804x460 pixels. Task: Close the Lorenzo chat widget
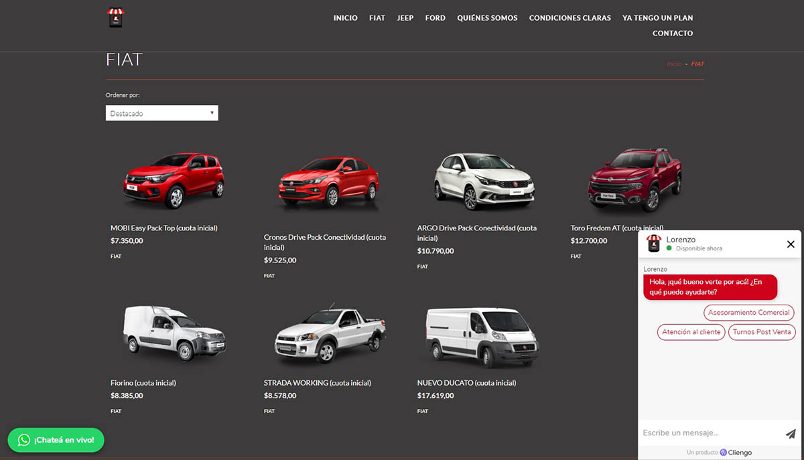coord(791,244)
